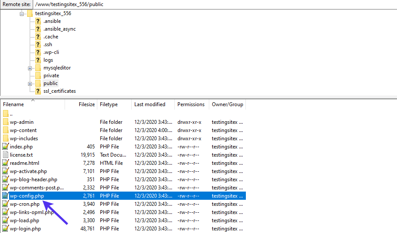Click the wp-config.php file icon

(6, 196)
